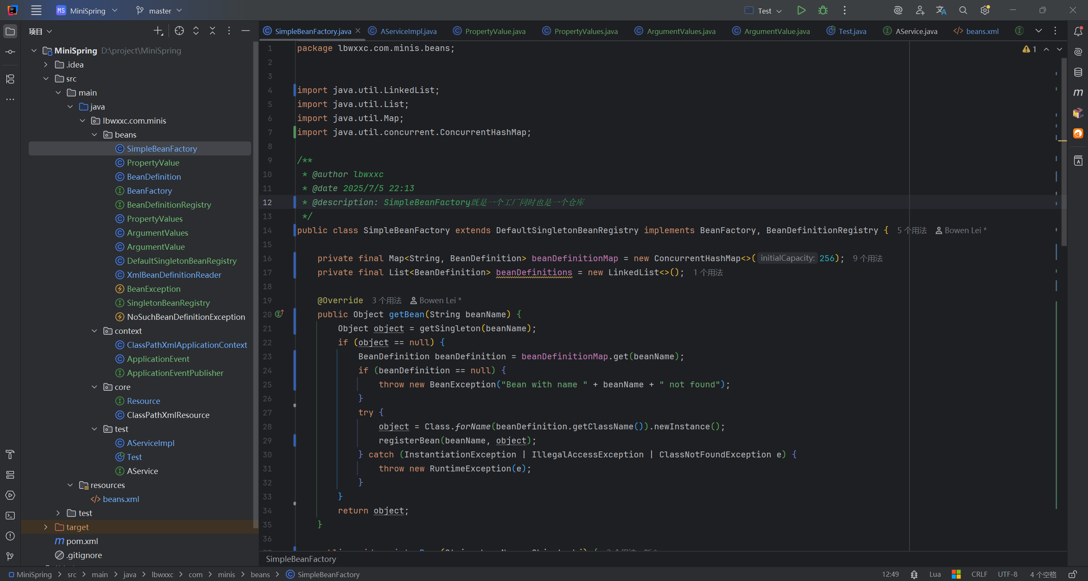
Task: Open Code With Me user icon
Action: coord(920,10)
